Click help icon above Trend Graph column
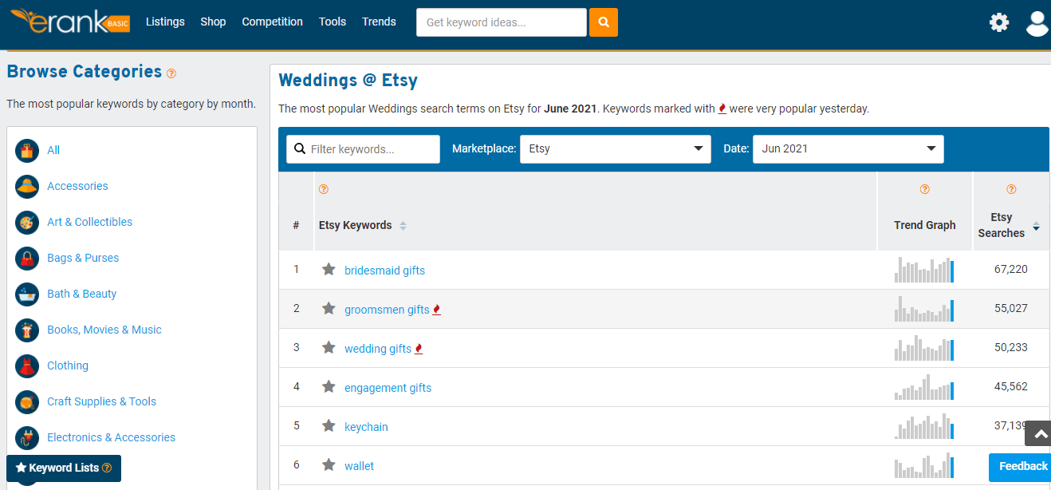The image size is (1051, 490). (x=925, y=189)
